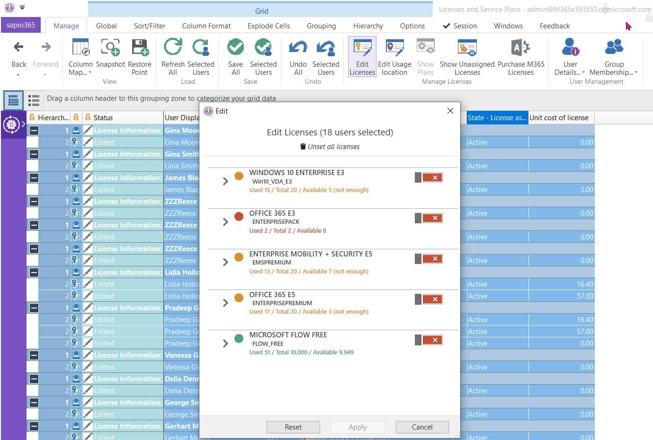653x440 pixels.
Task: Open the application menu icon in title bar
Action: [x=9, y=8]
